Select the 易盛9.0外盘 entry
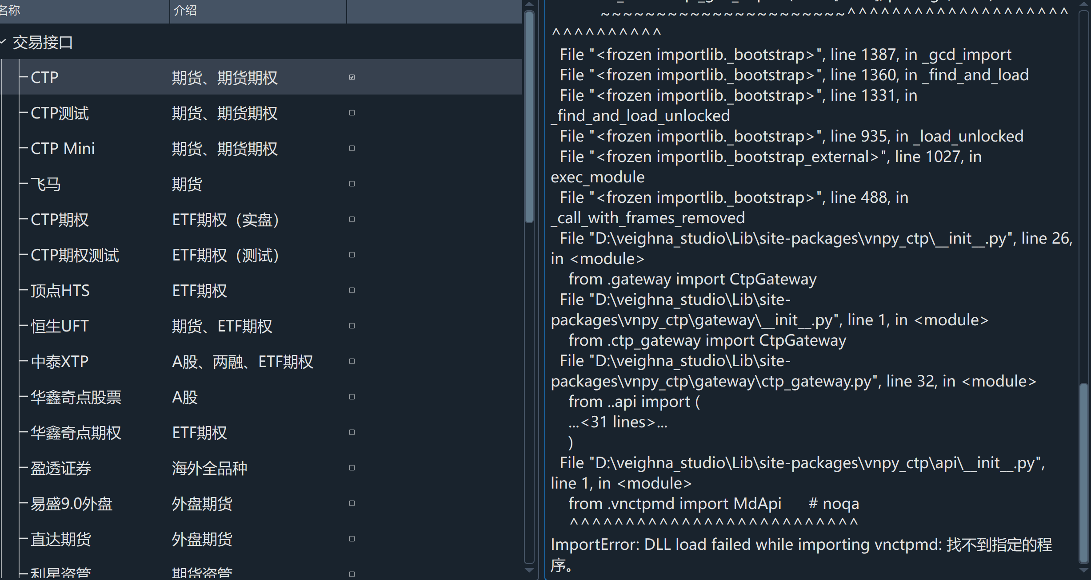Image resolution: width=1091 pixels, height=580 pixels. coord(71,504)
